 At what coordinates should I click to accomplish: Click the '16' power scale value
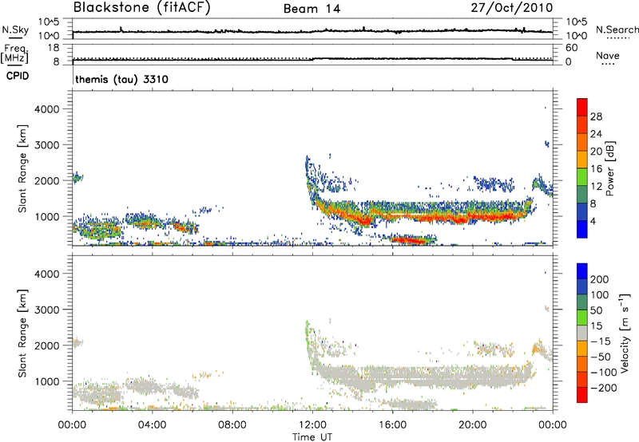[x=596, y=169]
